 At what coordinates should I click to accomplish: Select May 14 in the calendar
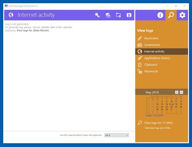click(x=157, y=104)
